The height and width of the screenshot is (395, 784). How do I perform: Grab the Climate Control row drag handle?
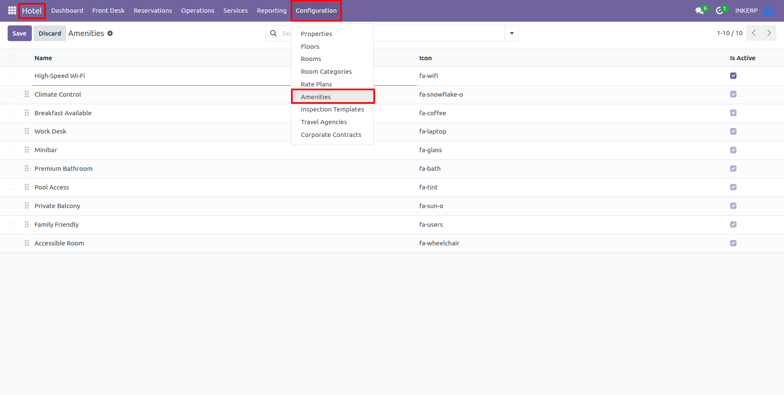(x=27, y=94)
